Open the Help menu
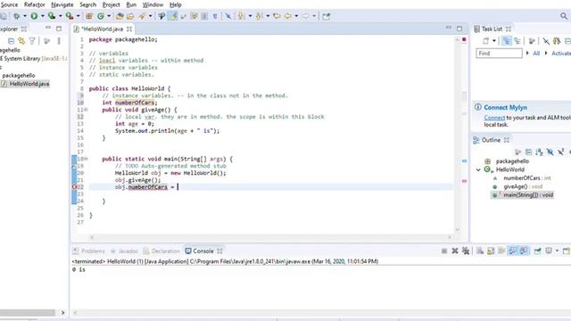Screen dimensions: 571x321 (176, 4)
